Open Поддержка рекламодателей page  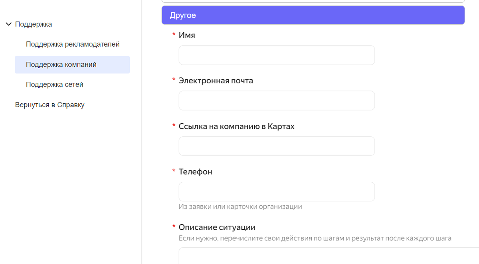73,44
